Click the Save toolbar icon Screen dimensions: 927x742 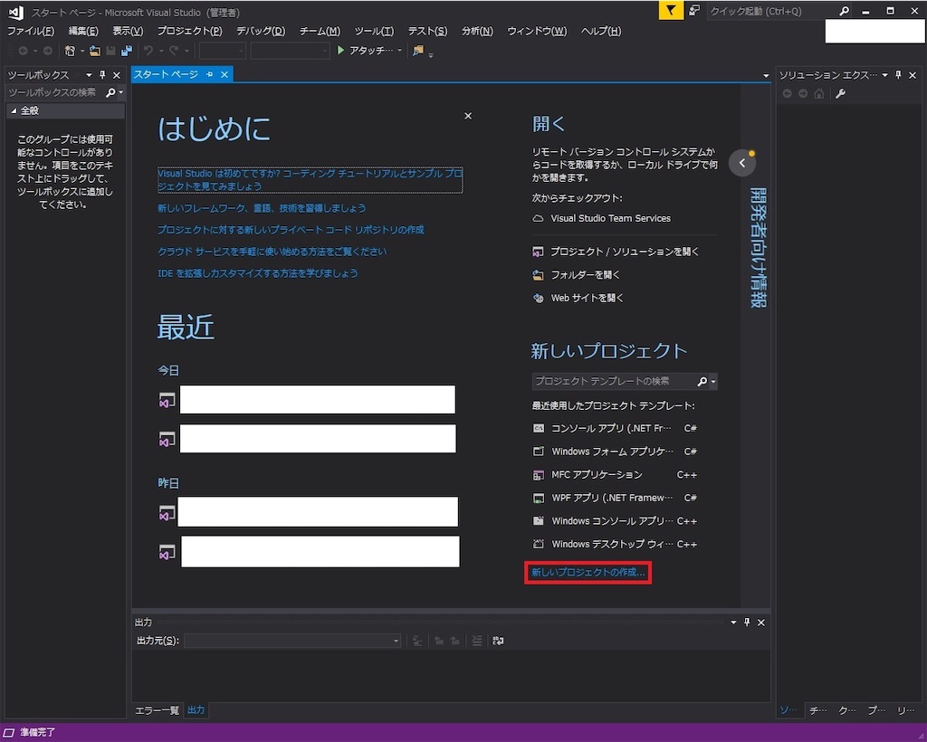(x=110, y=51)
